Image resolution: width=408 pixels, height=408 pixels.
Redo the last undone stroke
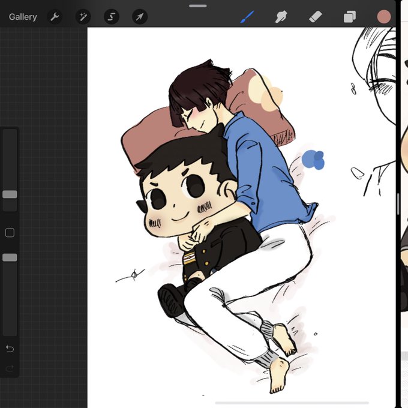point(10,368)
